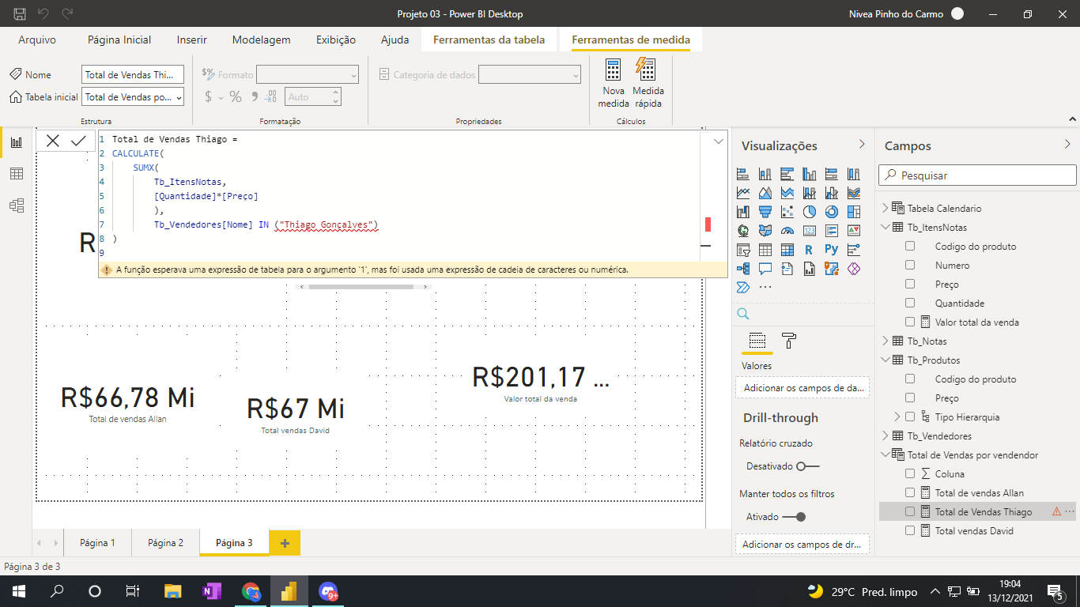Select the card (123) visualization
The height and width of the screenshot is (607, 1080).
point(809,231)
